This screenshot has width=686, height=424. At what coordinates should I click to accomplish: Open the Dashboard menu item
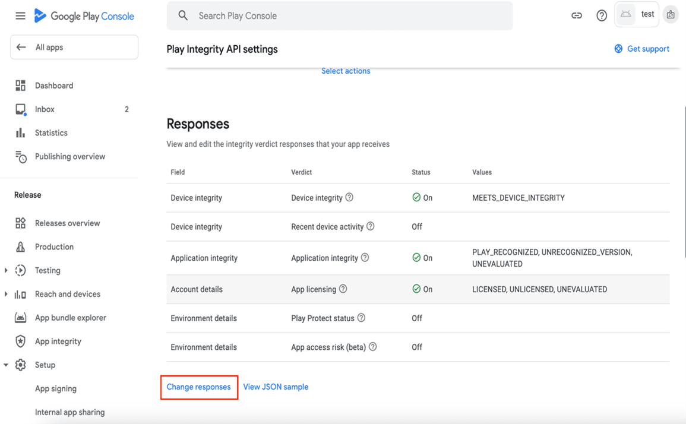[53, 86]
